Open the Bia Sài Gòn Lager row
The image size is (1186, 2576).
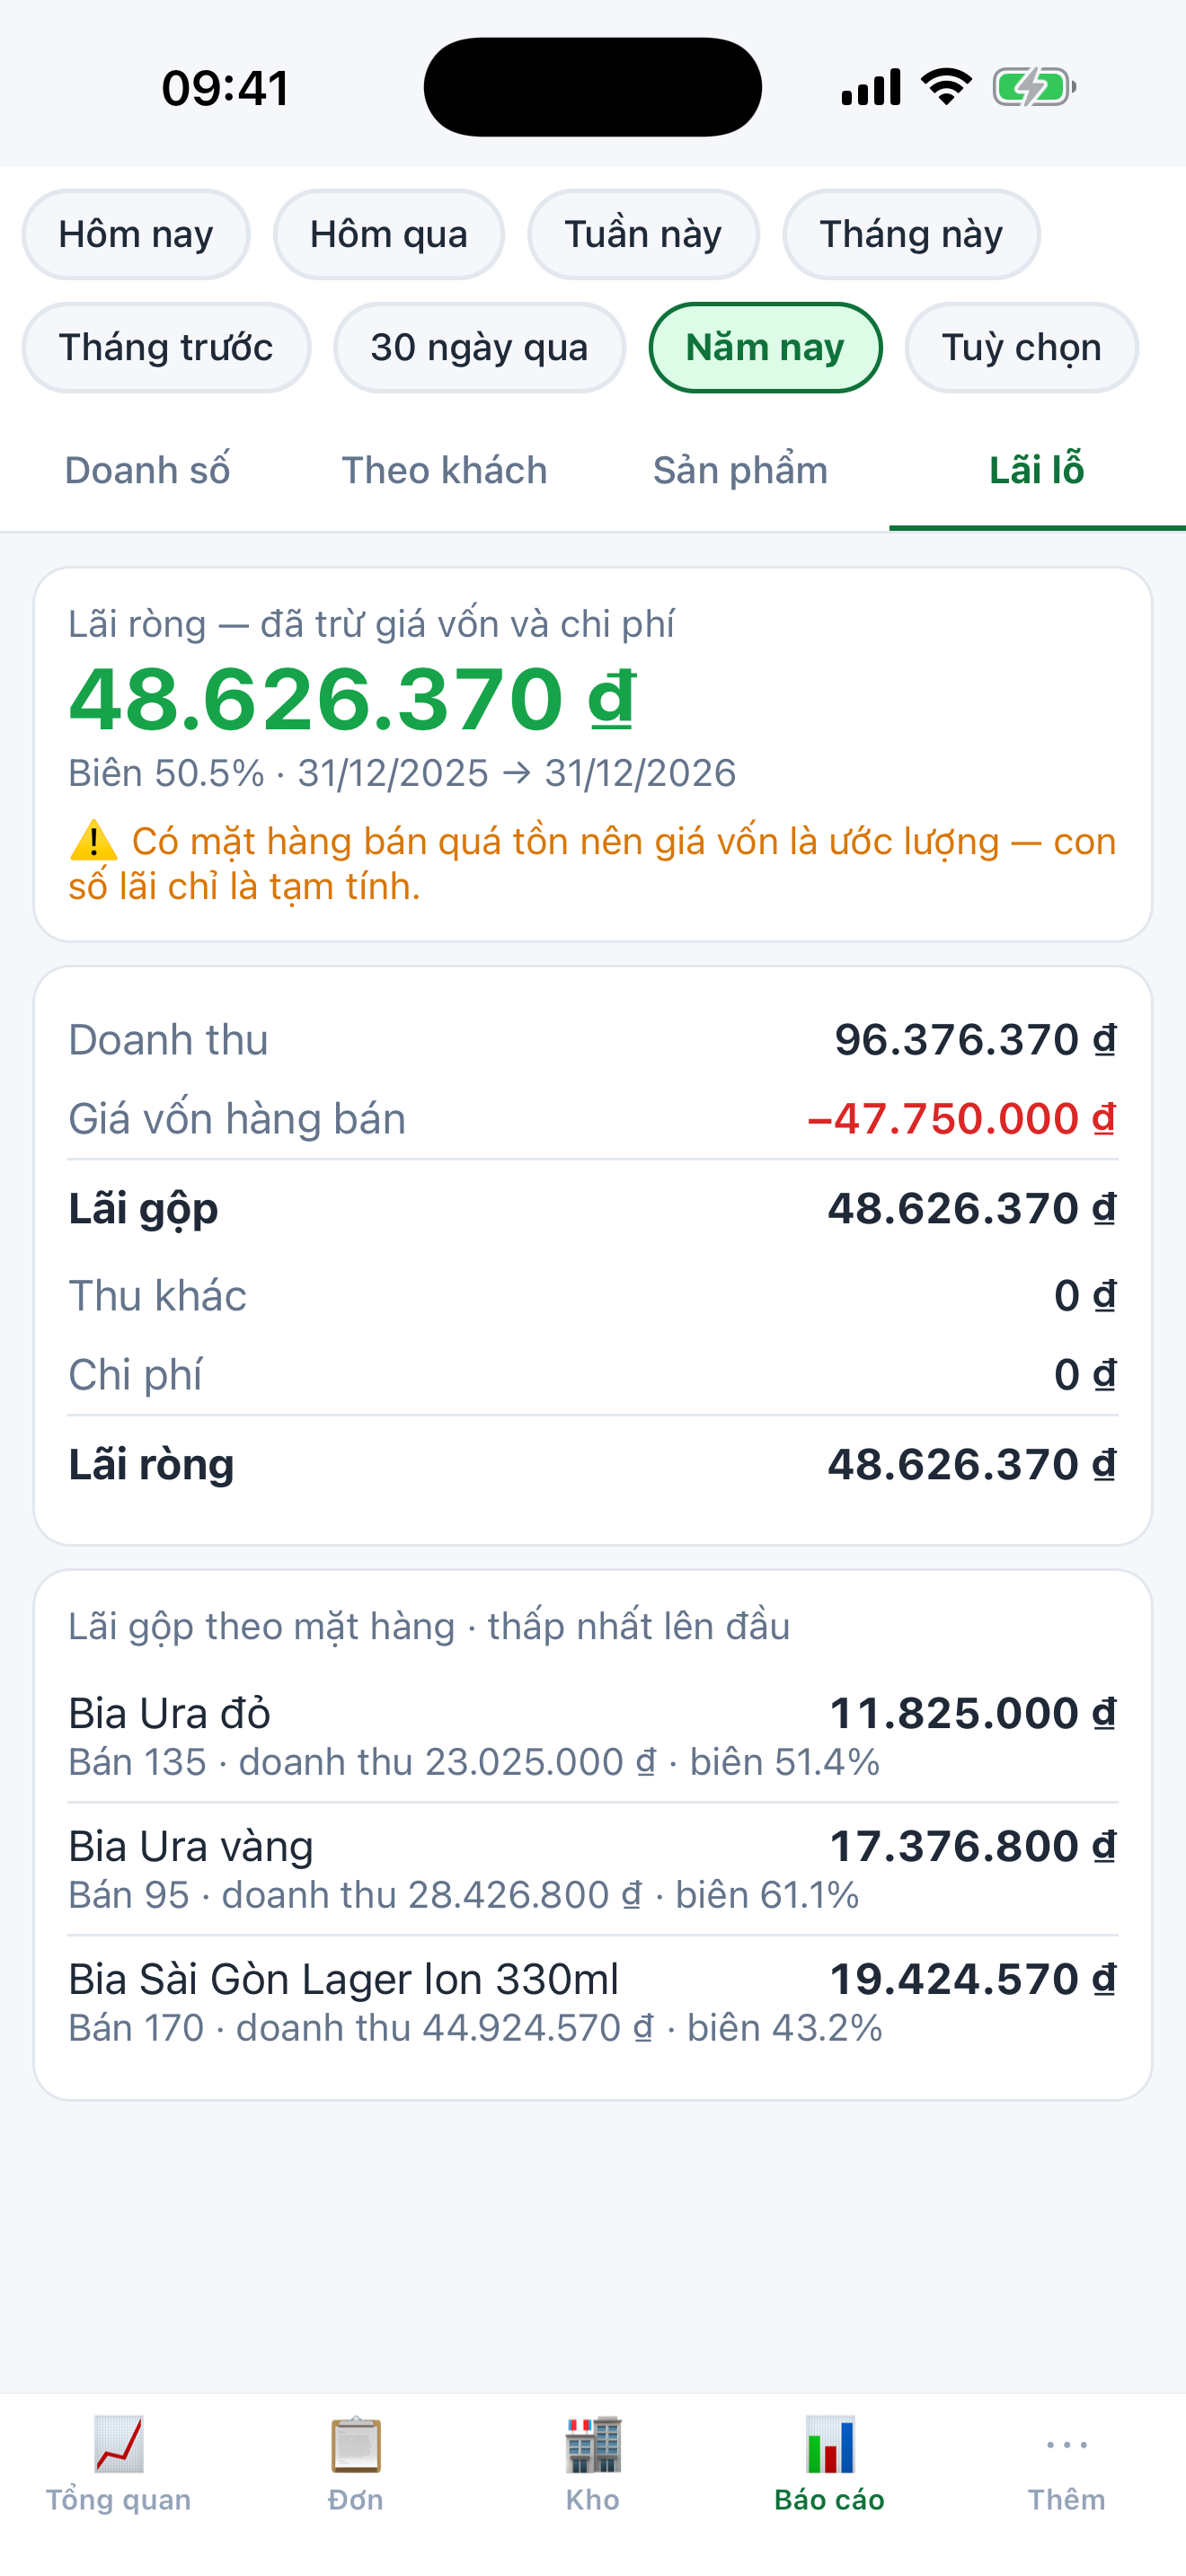[593, 2002]
